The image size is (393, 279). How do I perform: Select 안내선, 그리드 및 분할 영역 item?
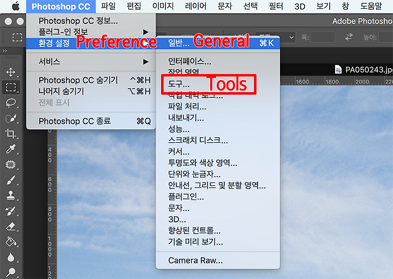click(x=218, y=185)
